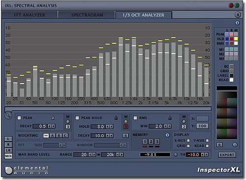Open the zoom magnifier tool

pyautogui.click(x=8, y=116)
